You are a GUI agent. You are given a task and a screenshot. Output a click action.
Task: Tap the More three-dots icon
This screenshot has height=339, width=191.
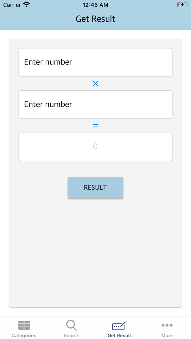[167, 325]
